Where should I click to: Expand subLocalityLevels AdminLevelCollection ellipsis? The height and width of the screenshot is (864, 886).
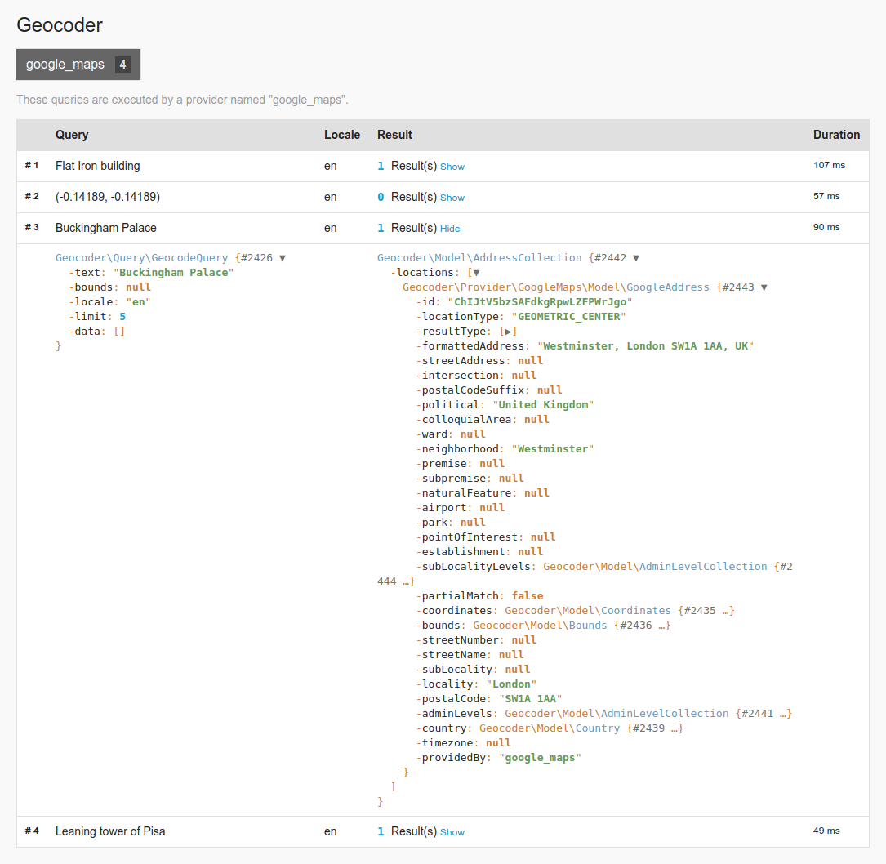[407, 581]
